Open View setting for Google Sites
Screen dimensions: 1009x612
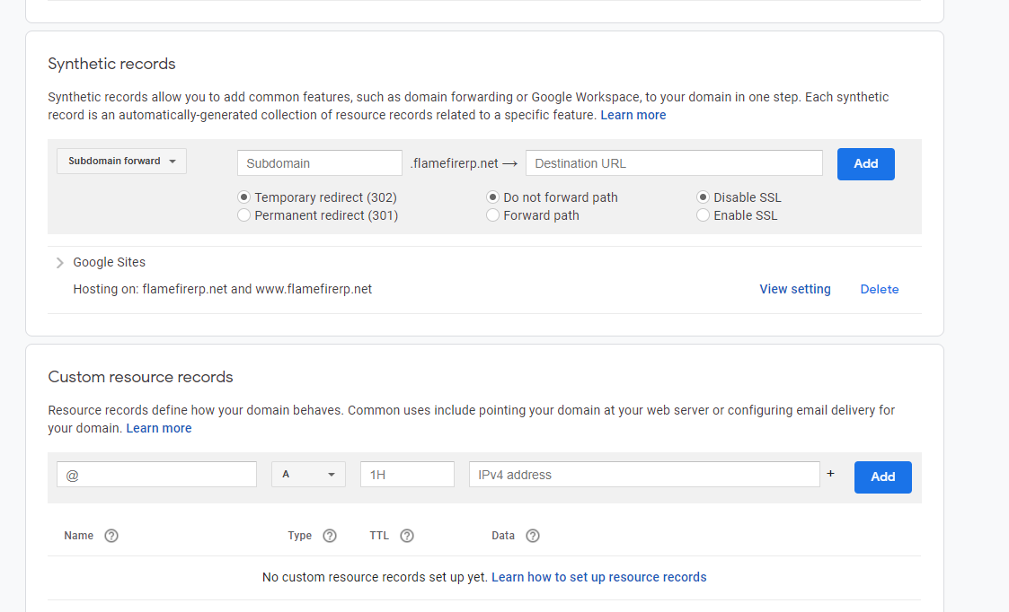tap(794, 289)
